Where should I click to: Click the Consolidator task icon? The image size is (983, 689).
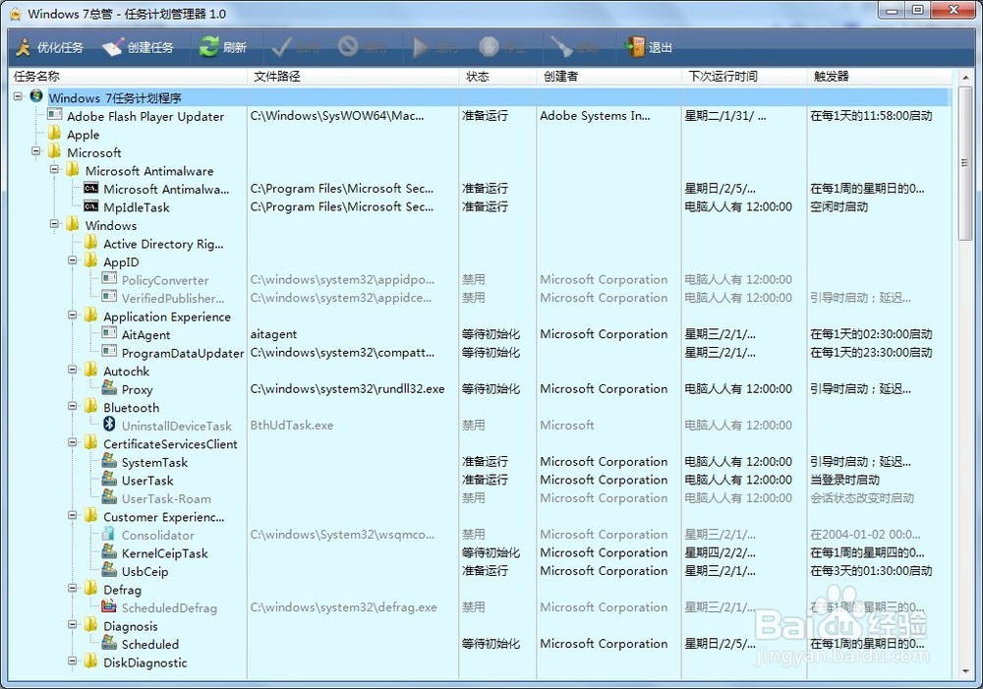109,534
